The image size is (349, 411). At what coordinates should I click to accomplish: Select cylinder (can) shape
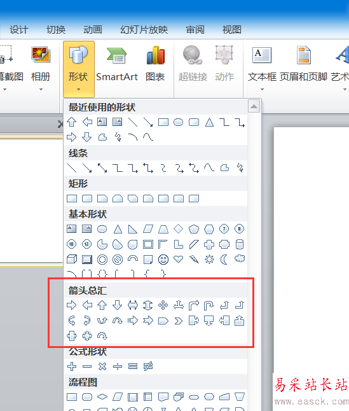pos(240,244)
